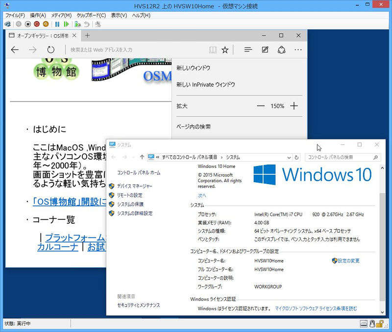This screenshot has width=392, height=332.
Task: Click 設定の変更 link
Action: pyautogui.click(x=348, y=261)
